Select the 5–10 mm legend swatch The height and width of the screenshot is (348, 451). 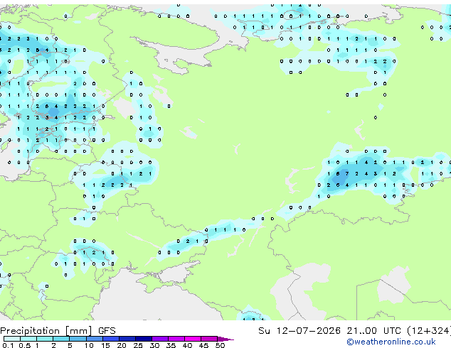(78, 339)
